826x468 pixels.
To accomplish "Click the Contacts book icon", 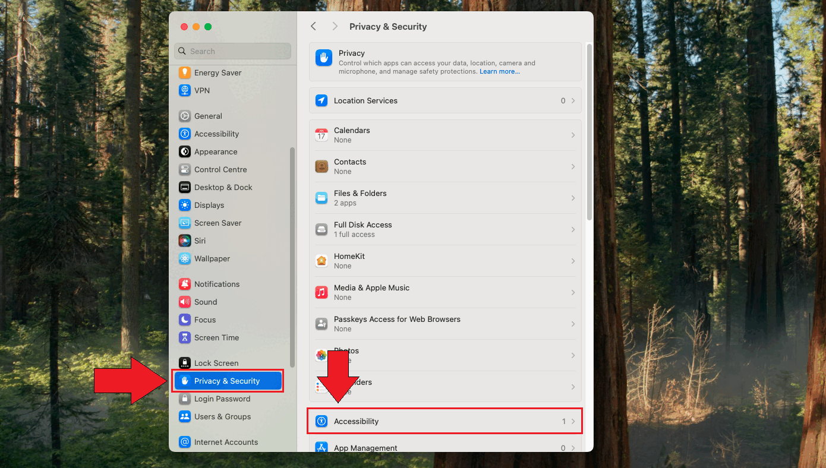I will pyautogui.click(x=321, y=166).
